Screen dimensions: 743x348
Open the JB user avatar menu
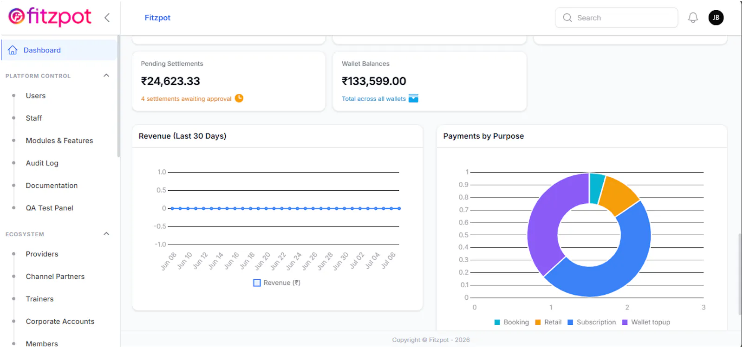716,18
